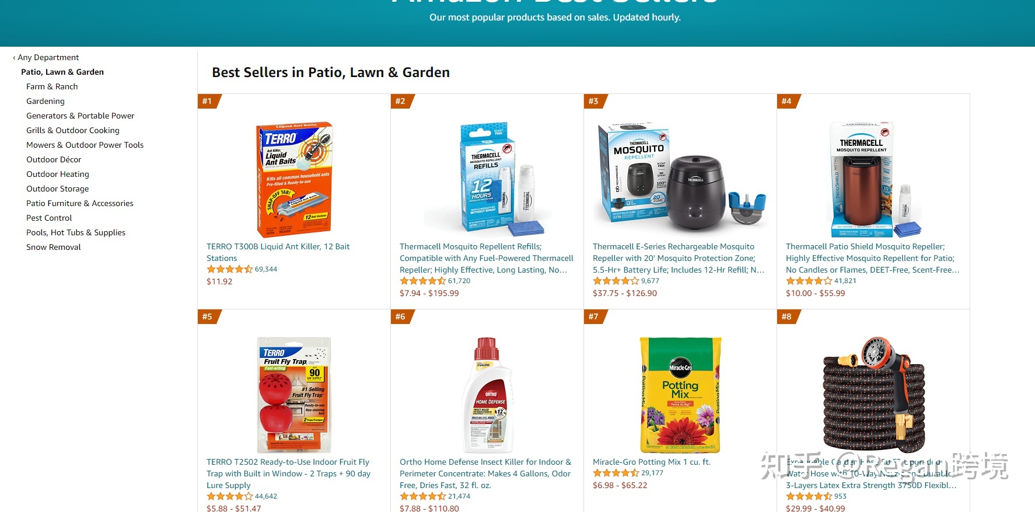
Task: Open the Ortho Home Defense bottle image
Action: tap(487, 395)
